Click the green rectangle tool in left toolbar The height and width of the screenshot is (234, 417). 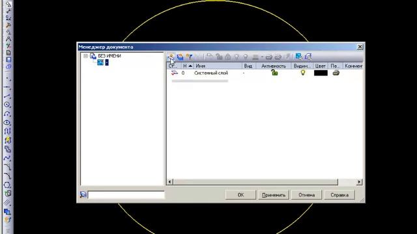point(8,194)
